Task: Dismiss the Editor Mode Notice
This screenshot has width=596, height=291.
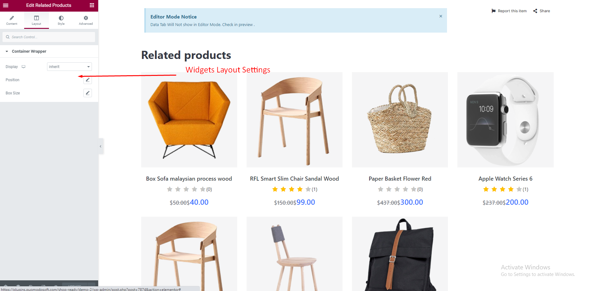Action: click(441, 16)
